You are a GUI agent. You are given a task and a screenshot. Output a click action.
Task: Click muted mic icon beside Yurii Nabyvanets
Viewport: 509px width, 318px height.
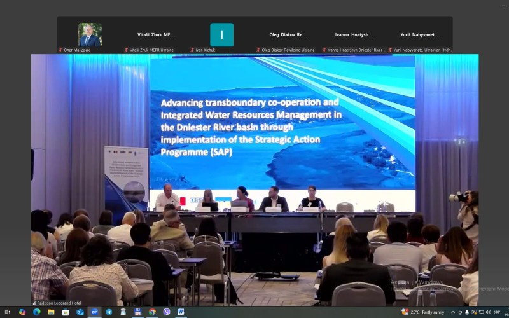tap(390, 50)
